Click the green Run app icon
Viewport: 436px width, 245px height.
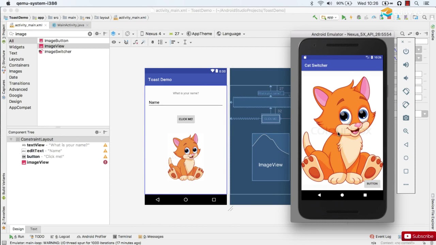(x=344, y=17)
